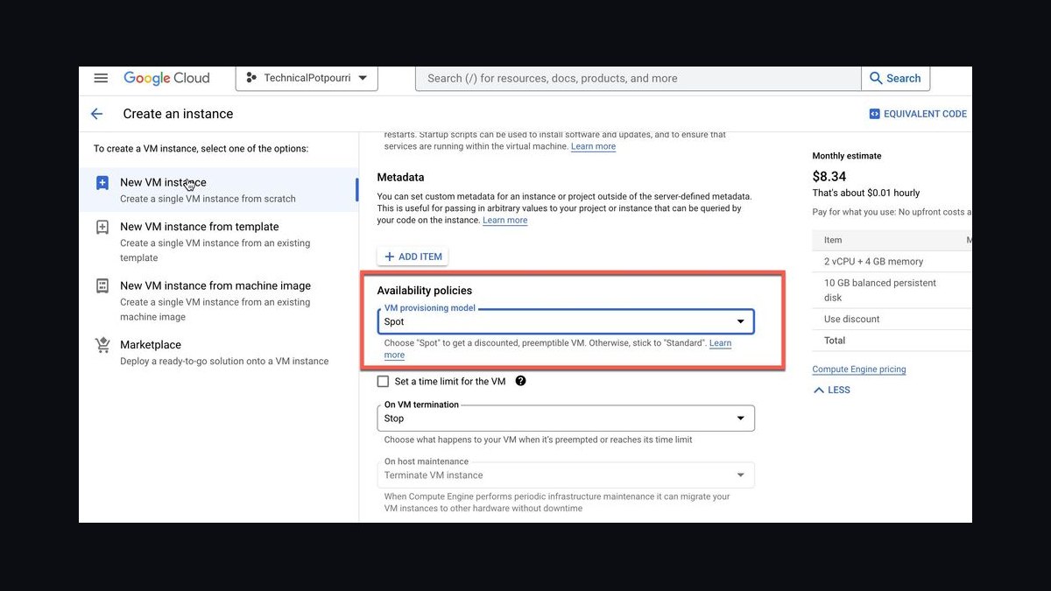The width and height of the screenshot is (1051, 591).
Task: Click the Total row in estimate
Action: coord(892,341)
